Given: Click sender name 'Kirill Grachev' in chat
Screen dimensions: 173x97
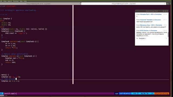Looking at the screenshot, I should point(144,30).
